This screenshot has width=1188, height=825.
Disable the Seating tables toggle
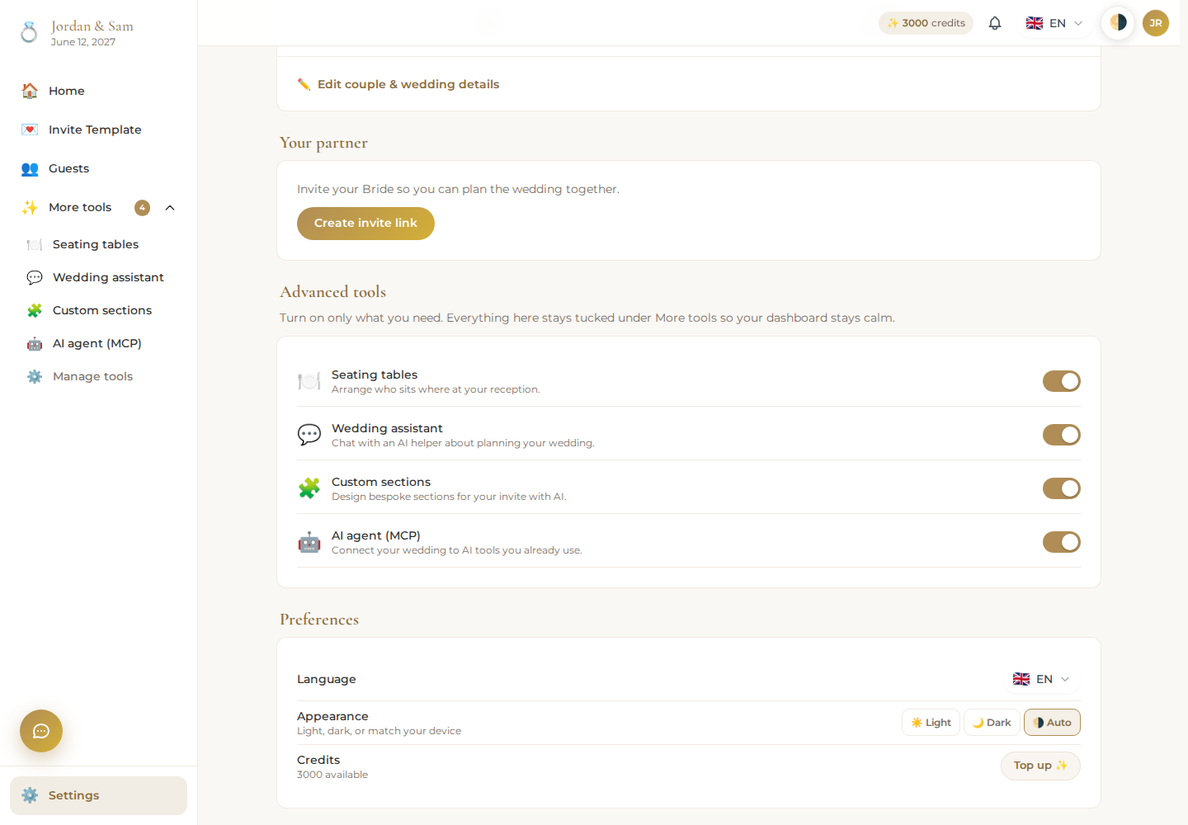1062,381
